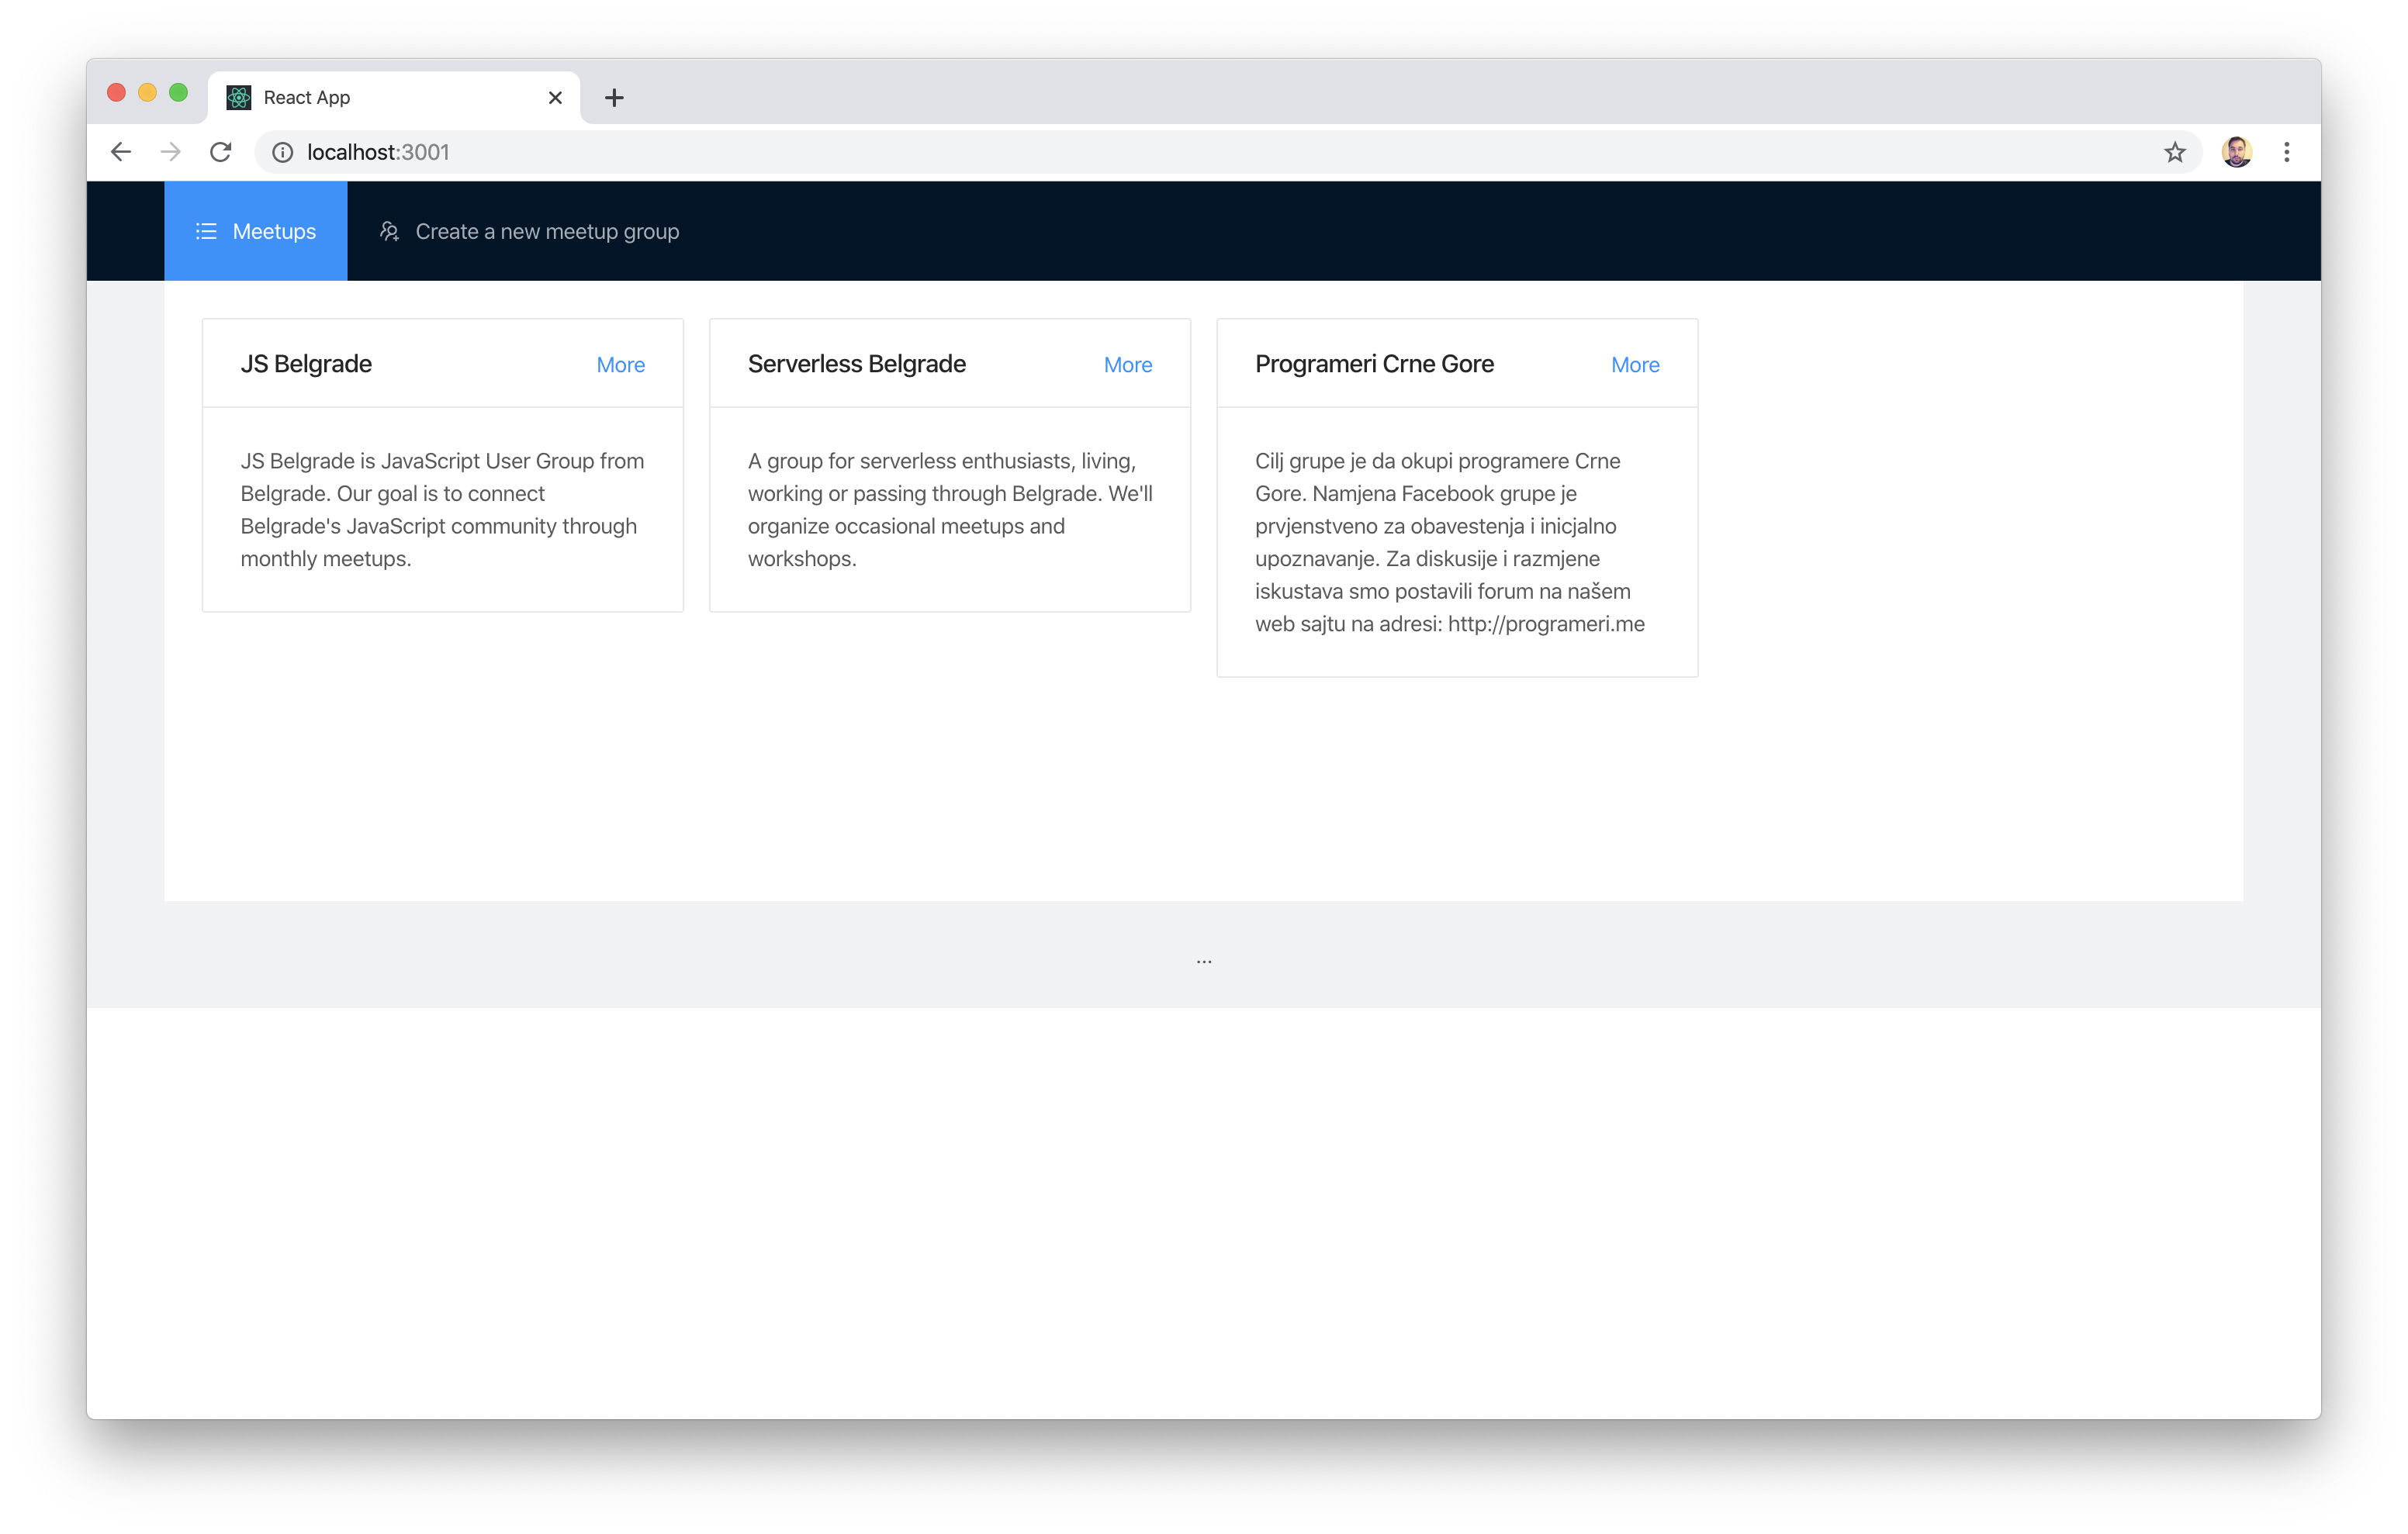This screenshot has width=2408, height=1534.
Task: Click the footer ellipsis text
Action: [x=1204, y=960]
